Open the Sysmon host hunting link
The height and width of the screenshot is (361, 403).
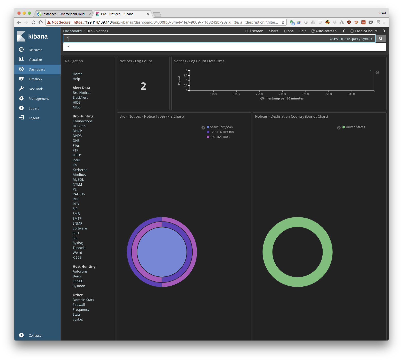click(79, 286)
